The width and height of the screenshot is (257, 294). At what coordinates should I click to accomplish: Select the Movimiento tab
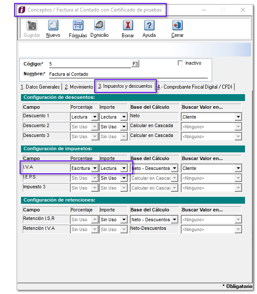[x=78, y=87]
